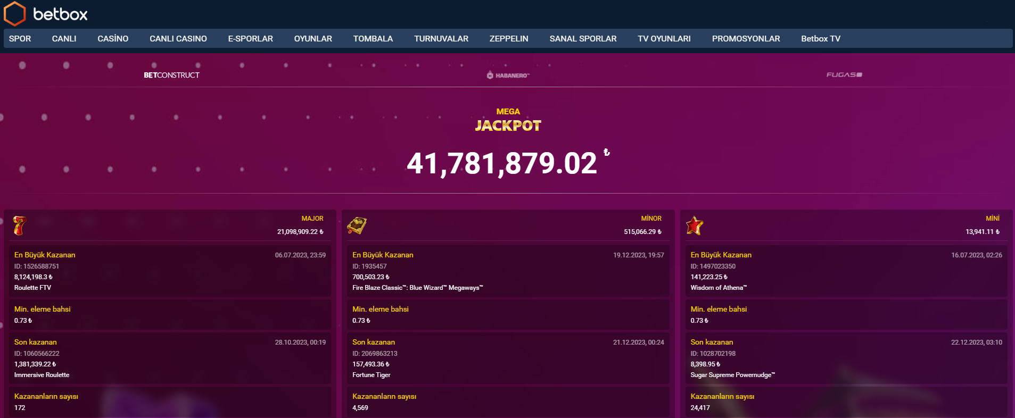Select the Habanero provider logo
This screenshot has height=418, width=1015.
[508, 75]
